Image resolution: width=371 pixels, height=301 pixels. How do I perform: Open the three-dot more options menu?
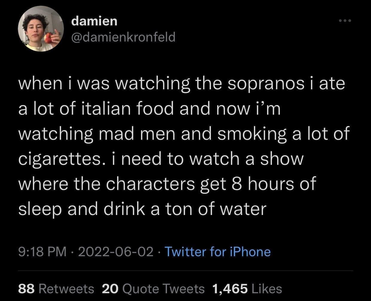(x=345, y=21)
